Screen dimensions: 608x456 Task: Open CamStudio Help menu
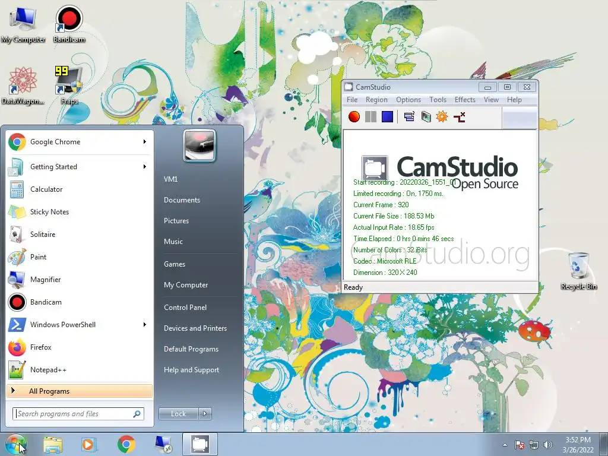[x=514, y=100]
